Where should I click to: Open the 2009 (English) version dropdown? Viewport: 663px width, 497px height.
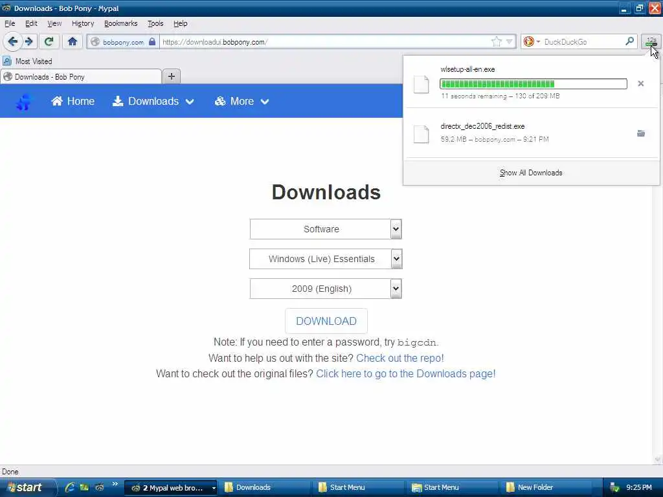[326, 289]
